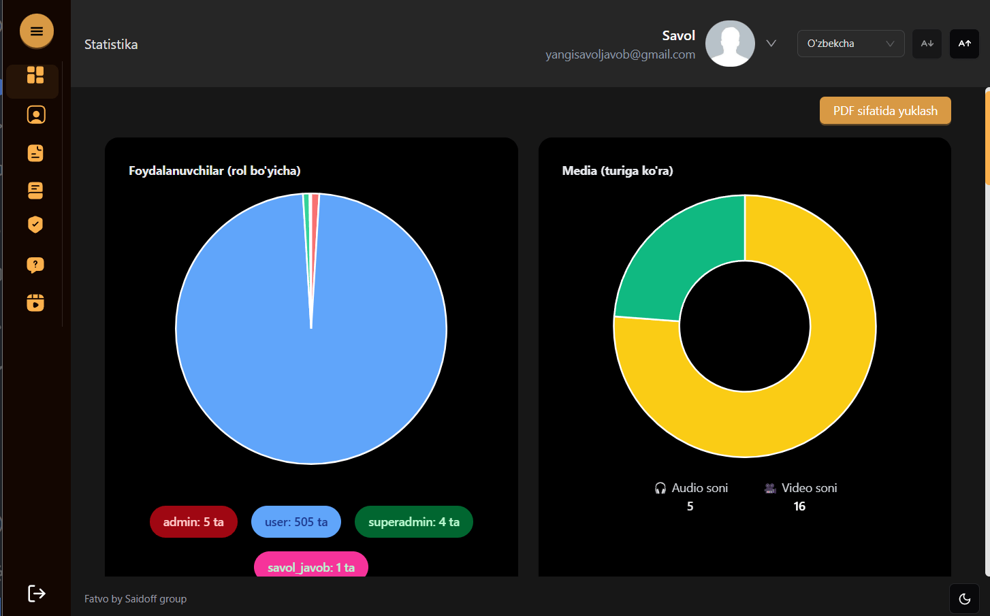
Task: Click the document note icon in sidebar
Action: [35, 153]
